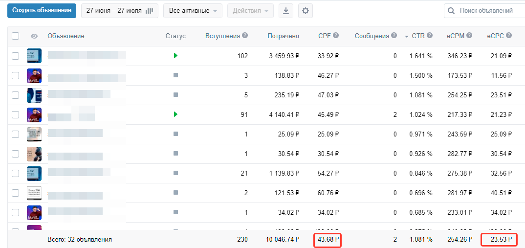Click the eye visibility icon in header
This screenshot has height=248, width=525.
click(34, 36)
